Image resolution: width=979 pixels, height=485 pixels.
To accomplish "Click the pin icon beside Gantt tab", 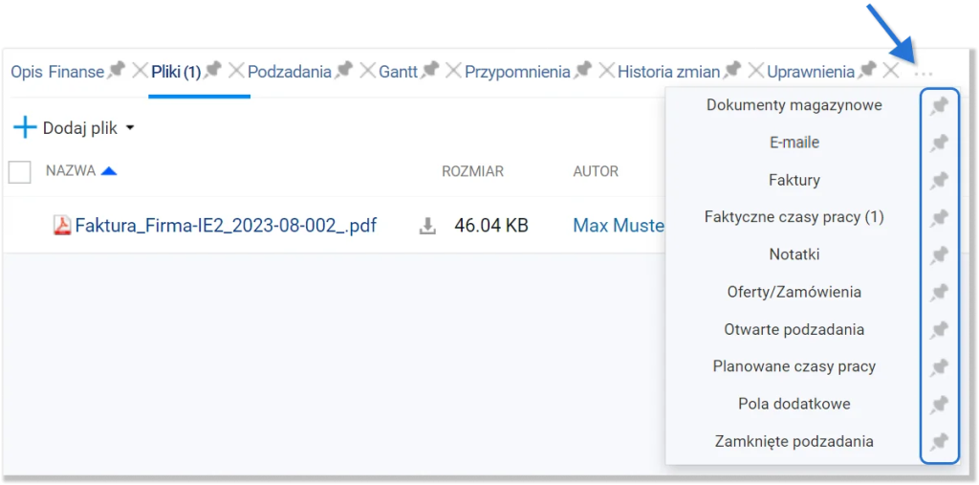I will click(430, 71).
